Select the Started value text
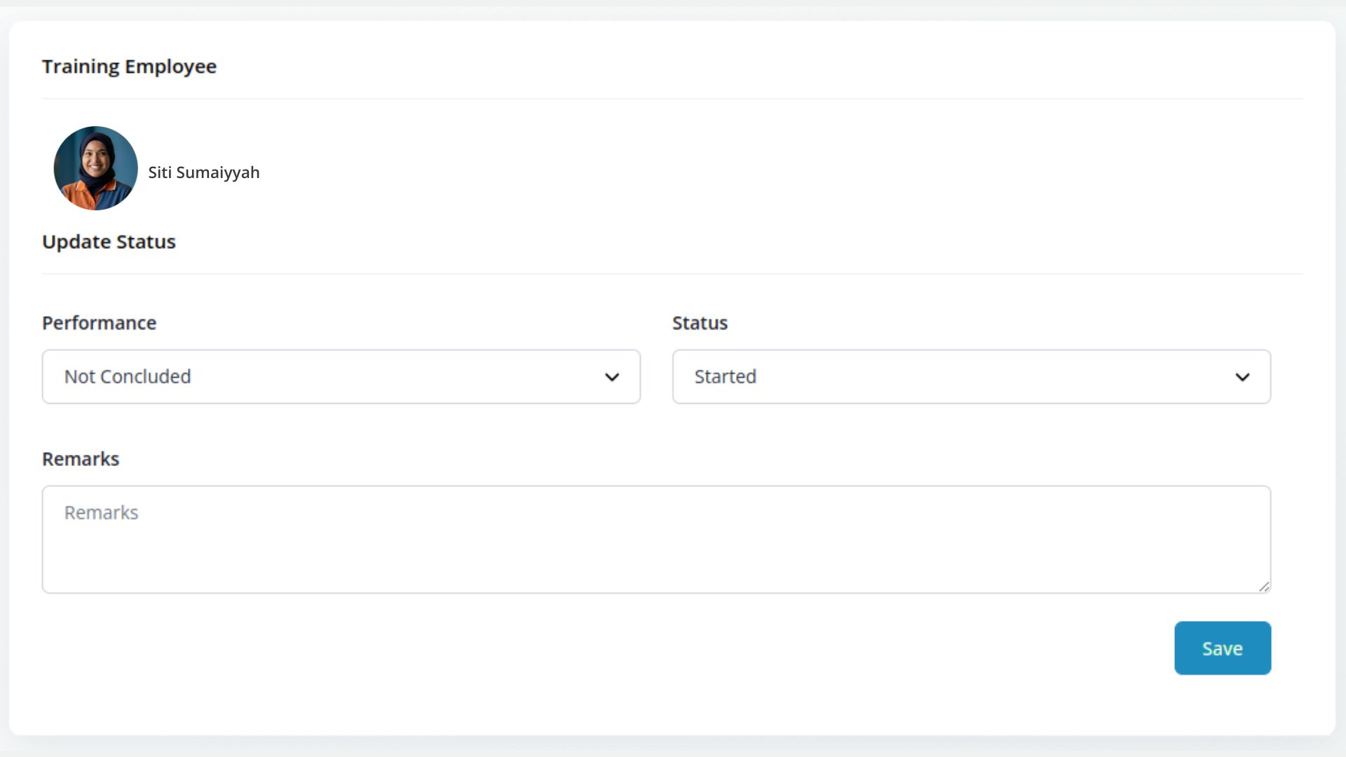Image resolution: width=1346 pixels, height=757 pixels. 725,376
